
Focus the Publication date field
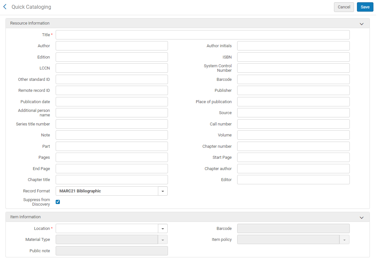(x=112, y=102)
